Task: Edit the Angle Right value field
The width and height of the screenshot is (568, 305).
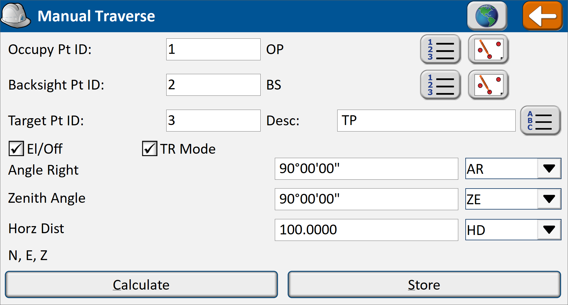Action: click(366, 169)
